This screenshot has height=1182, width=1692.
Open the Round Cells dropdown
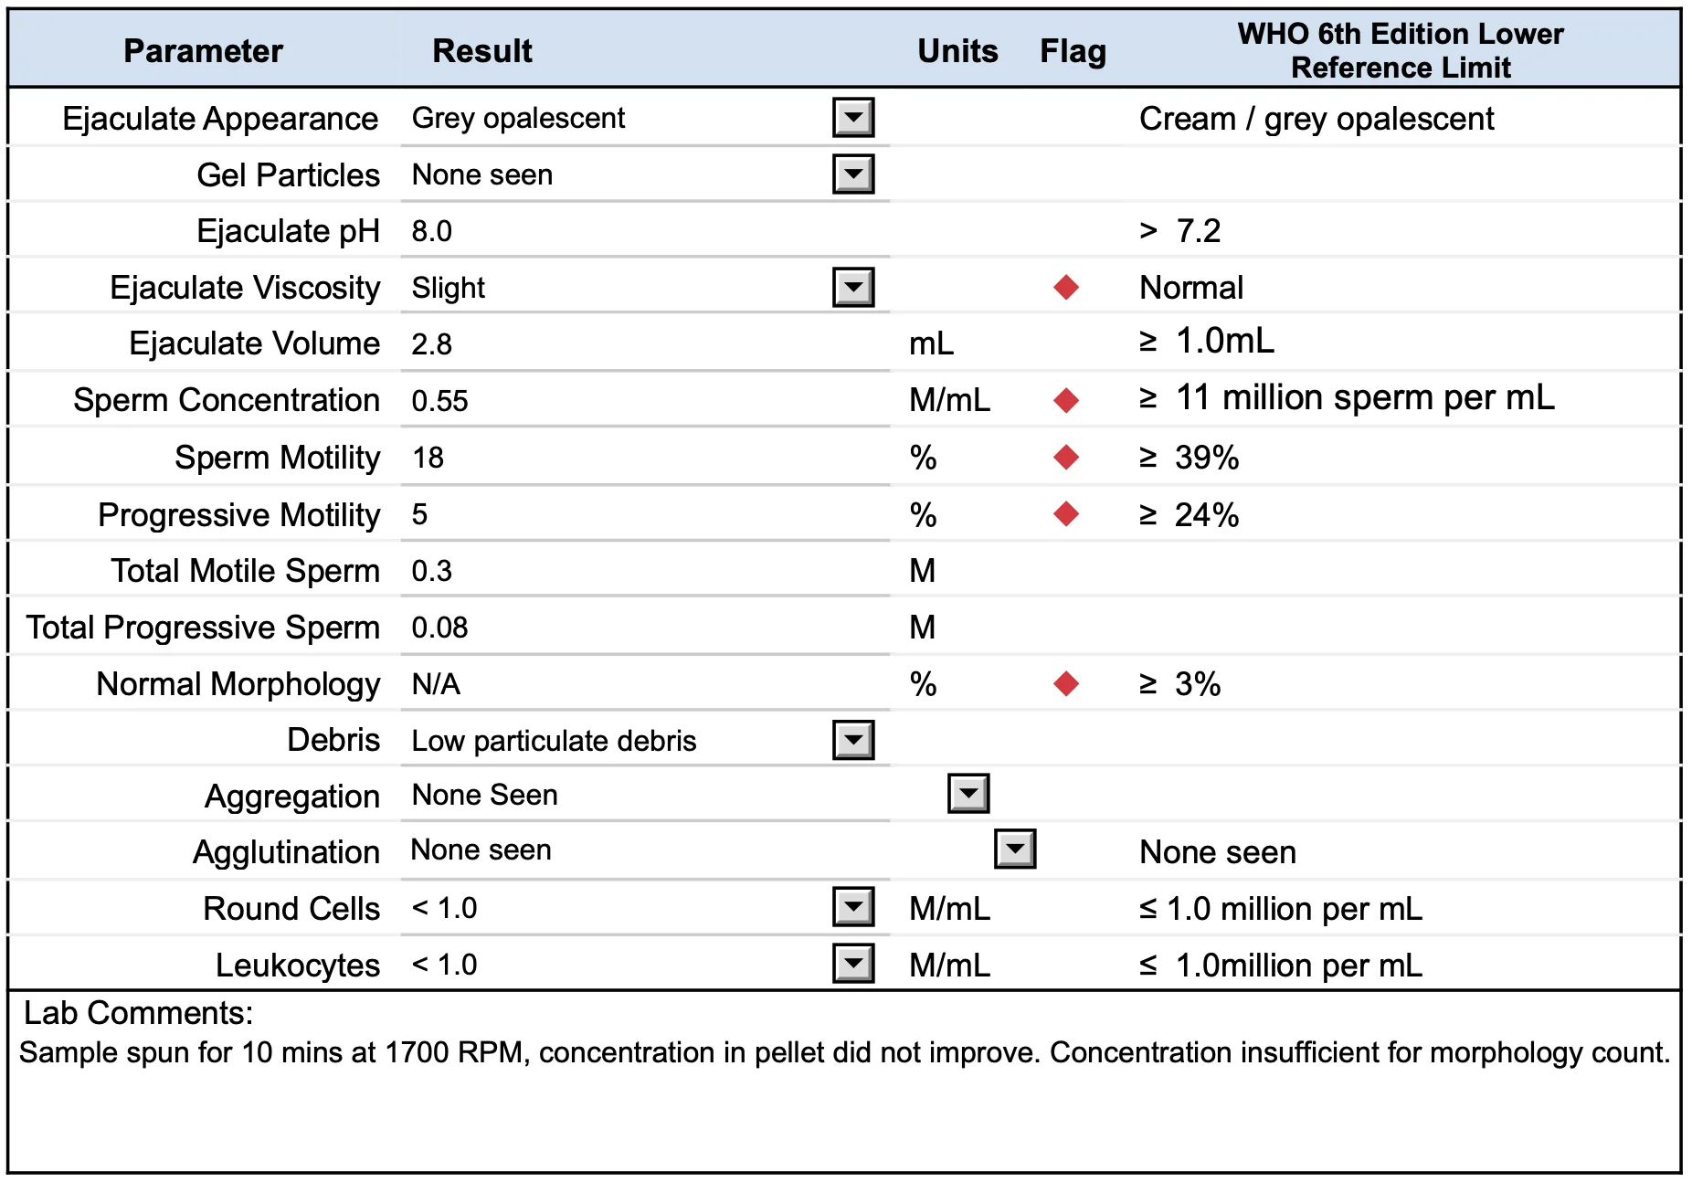tap(853, 907)
